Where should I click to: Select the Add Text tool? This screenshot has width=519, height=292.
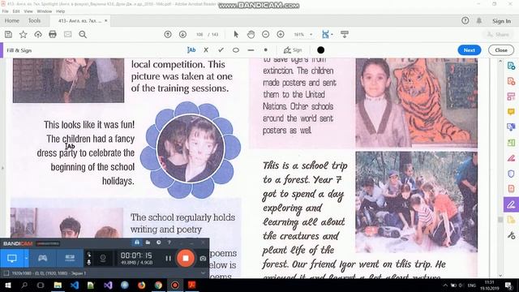(x=191, y=50)
